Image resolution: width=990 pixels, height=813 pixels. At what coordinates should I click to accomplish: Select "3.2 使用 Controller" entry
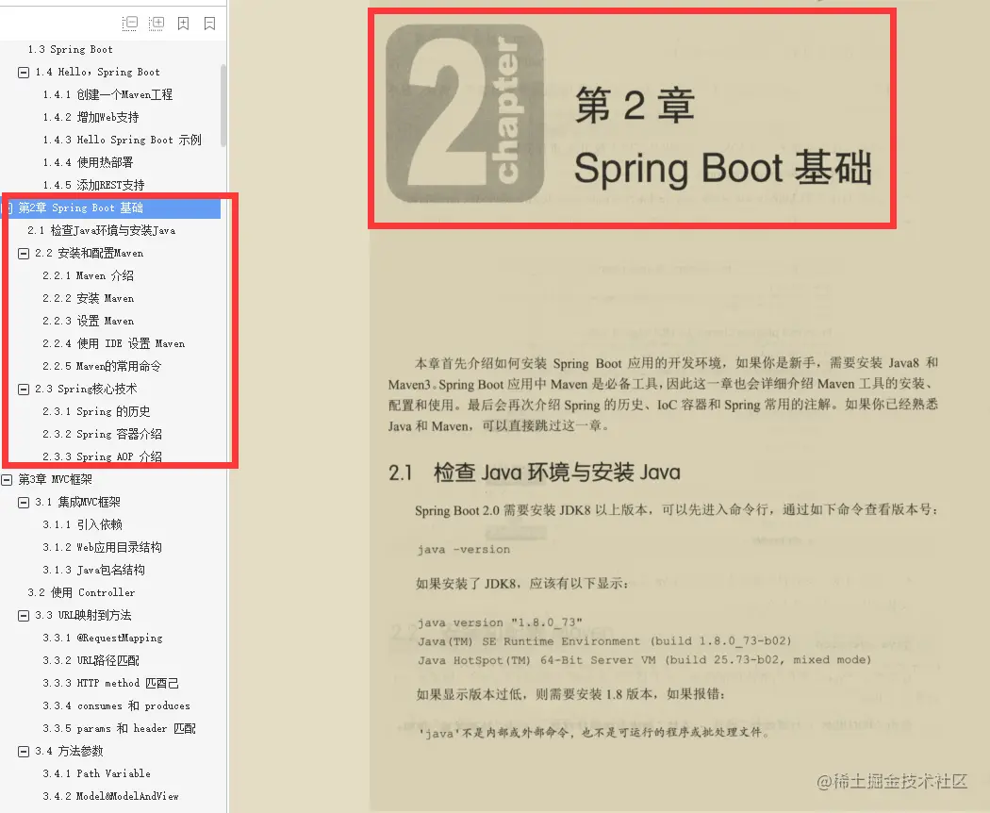(x=90, y=592)
